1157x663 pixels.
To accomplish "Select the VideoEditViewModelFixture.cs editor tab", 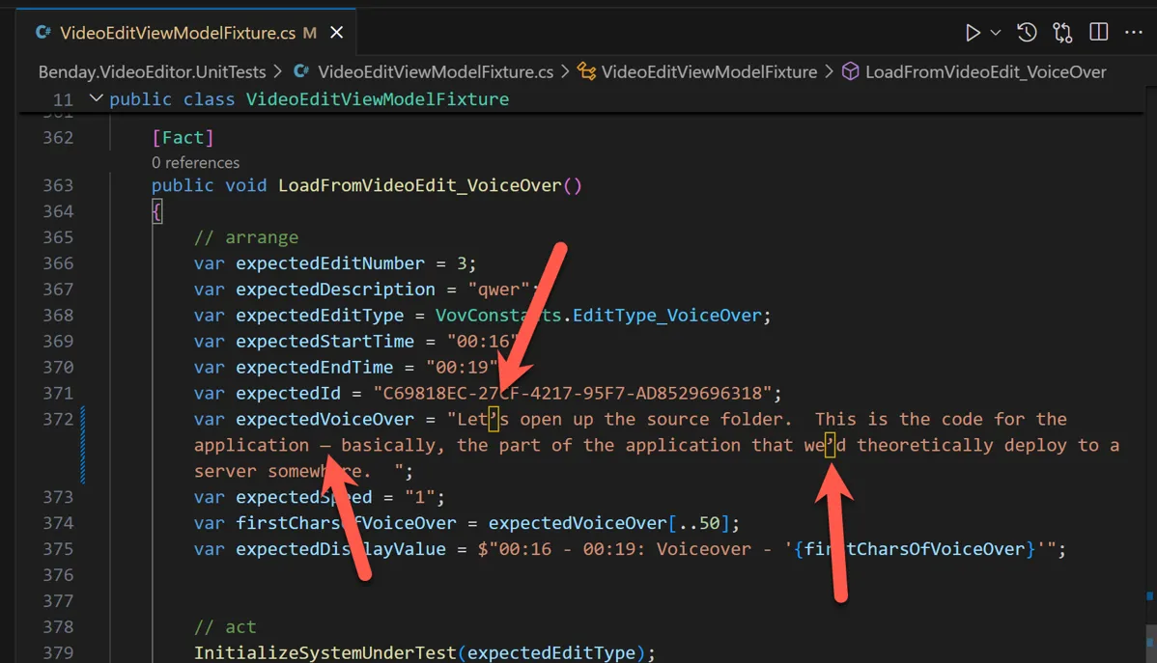I will pyautogui.click(x=187, y=33).
